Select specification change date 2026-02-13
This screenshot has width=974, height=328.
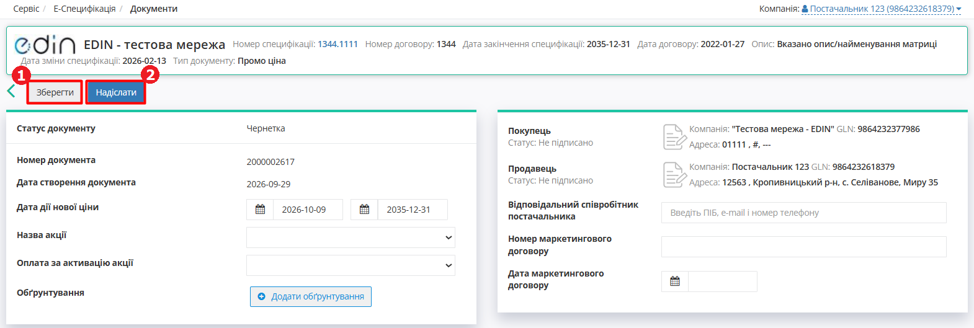145,61
